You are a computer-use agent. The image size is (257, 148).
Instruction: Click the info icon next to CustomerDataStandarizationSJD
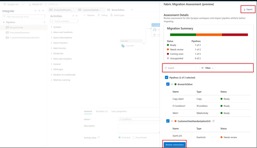pos(213,121)
